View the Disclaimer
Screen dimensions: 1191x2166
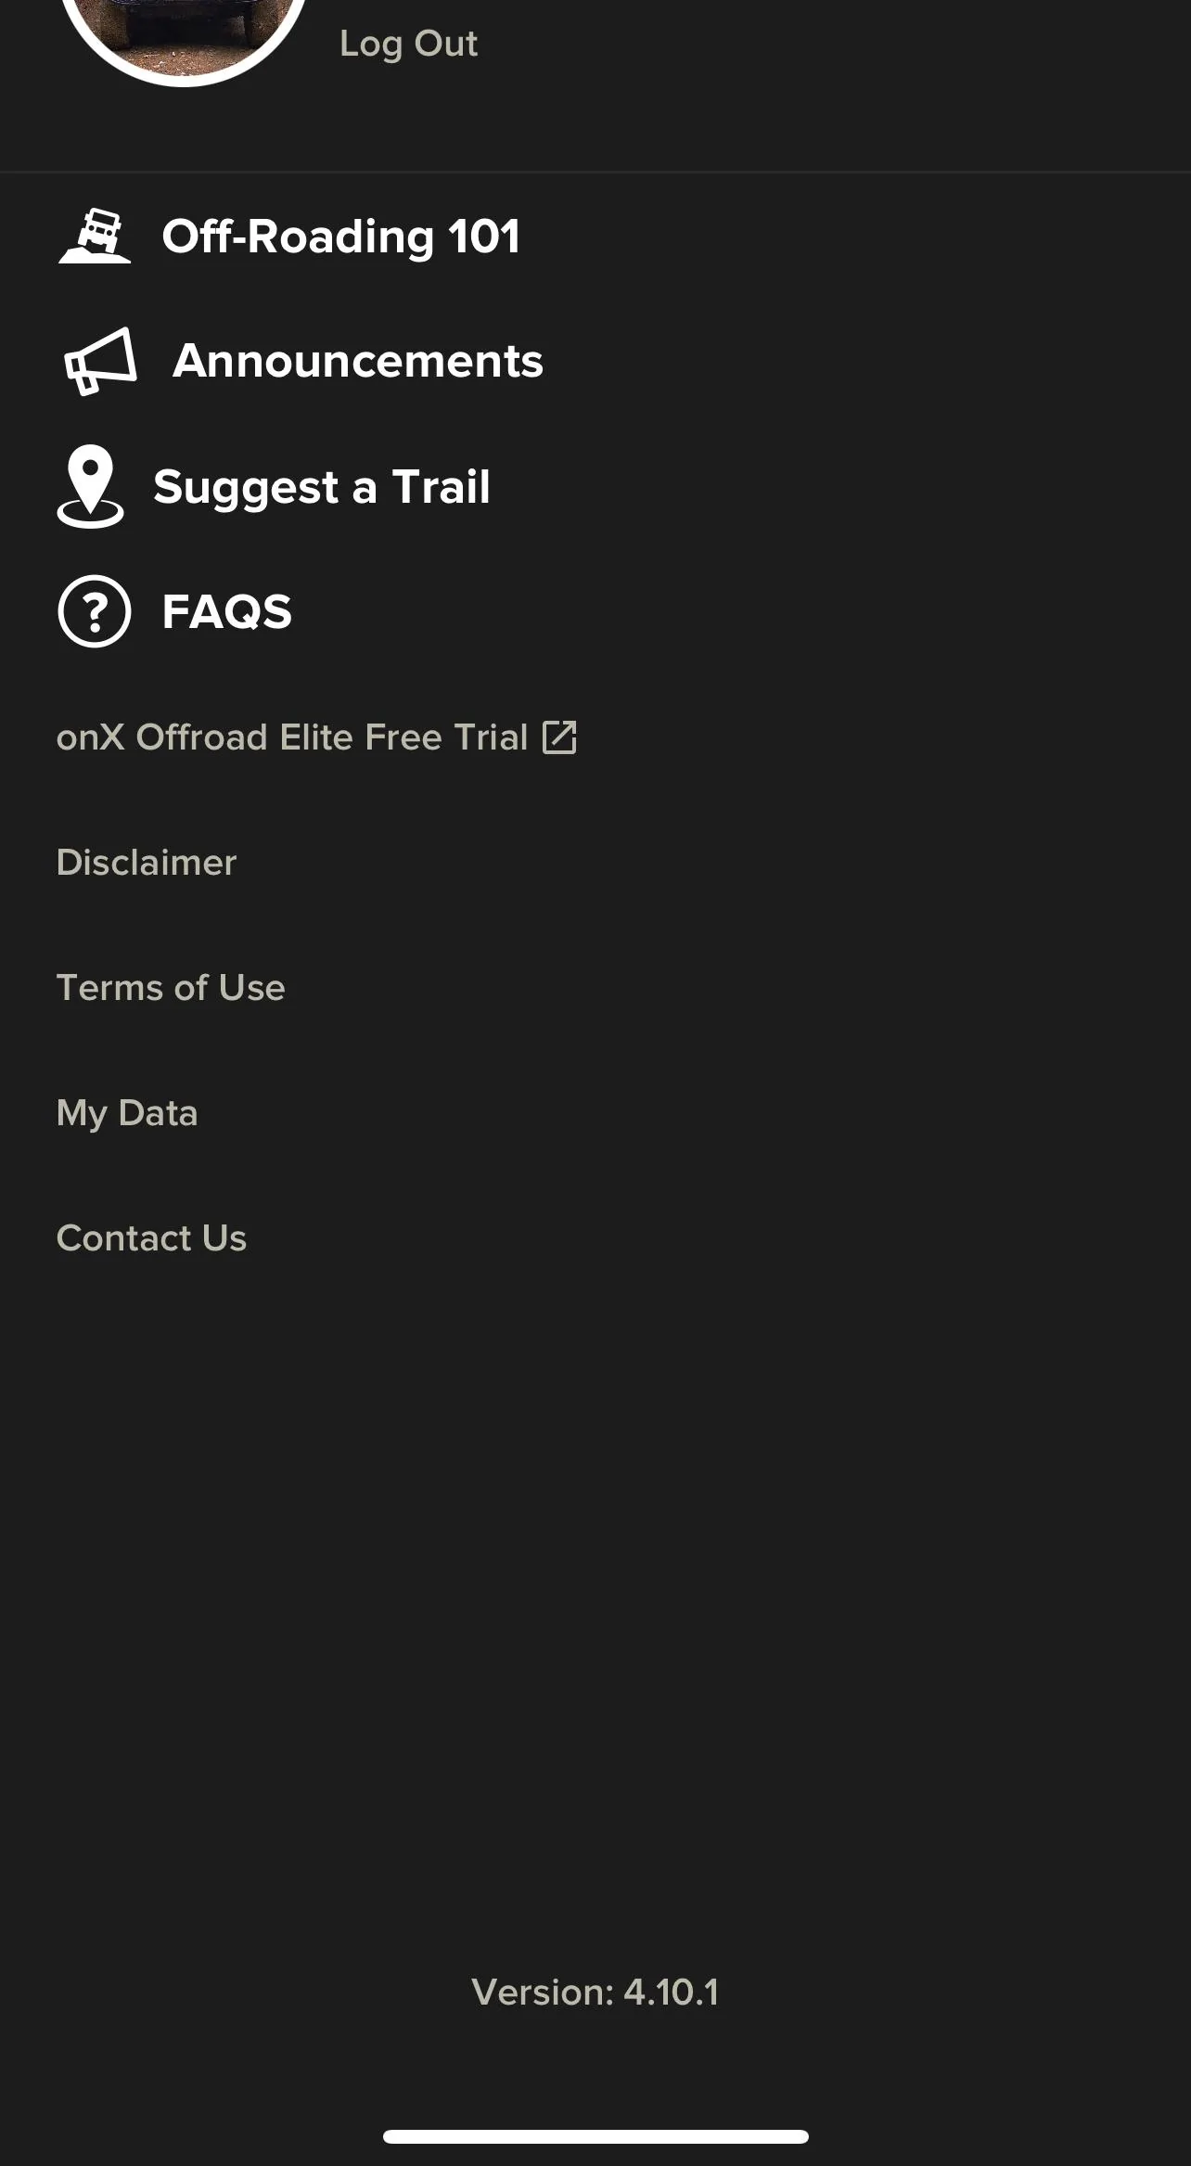point(147,863)
